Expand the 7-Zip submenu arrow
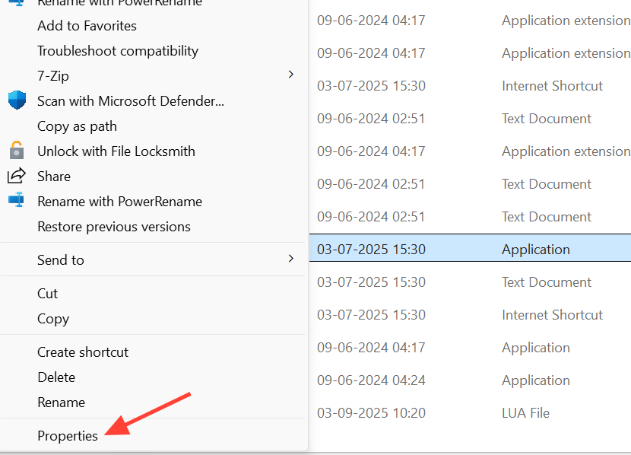This screenshot has width=631, height=455. [x=291, y=75]
